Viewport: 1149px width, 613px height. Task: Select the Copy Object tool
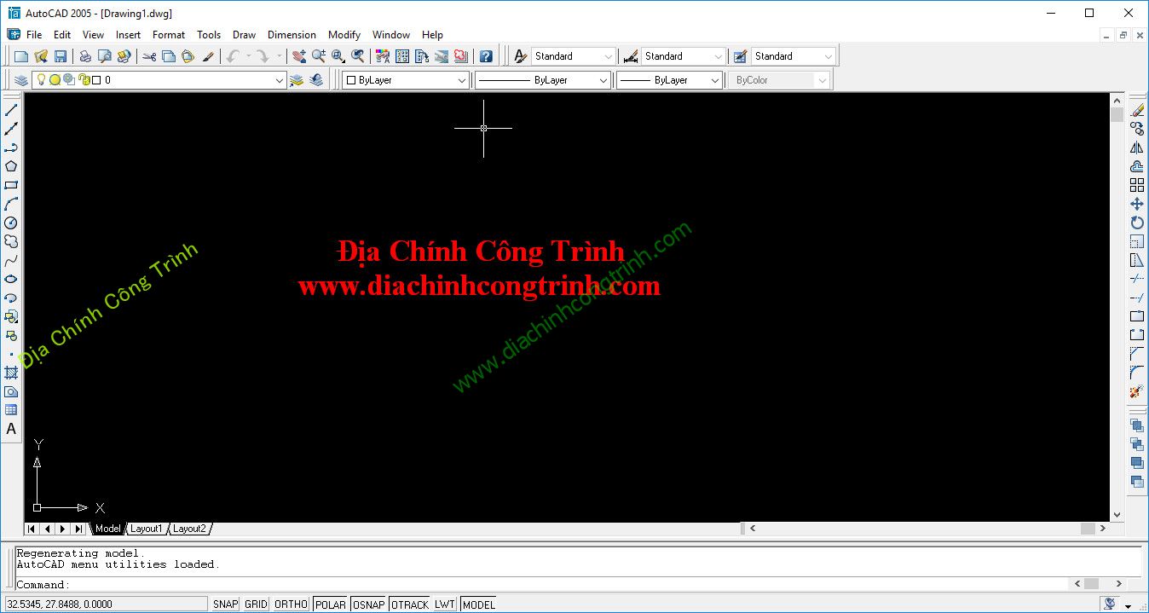pyautogui.click(x=1137, y=129)
